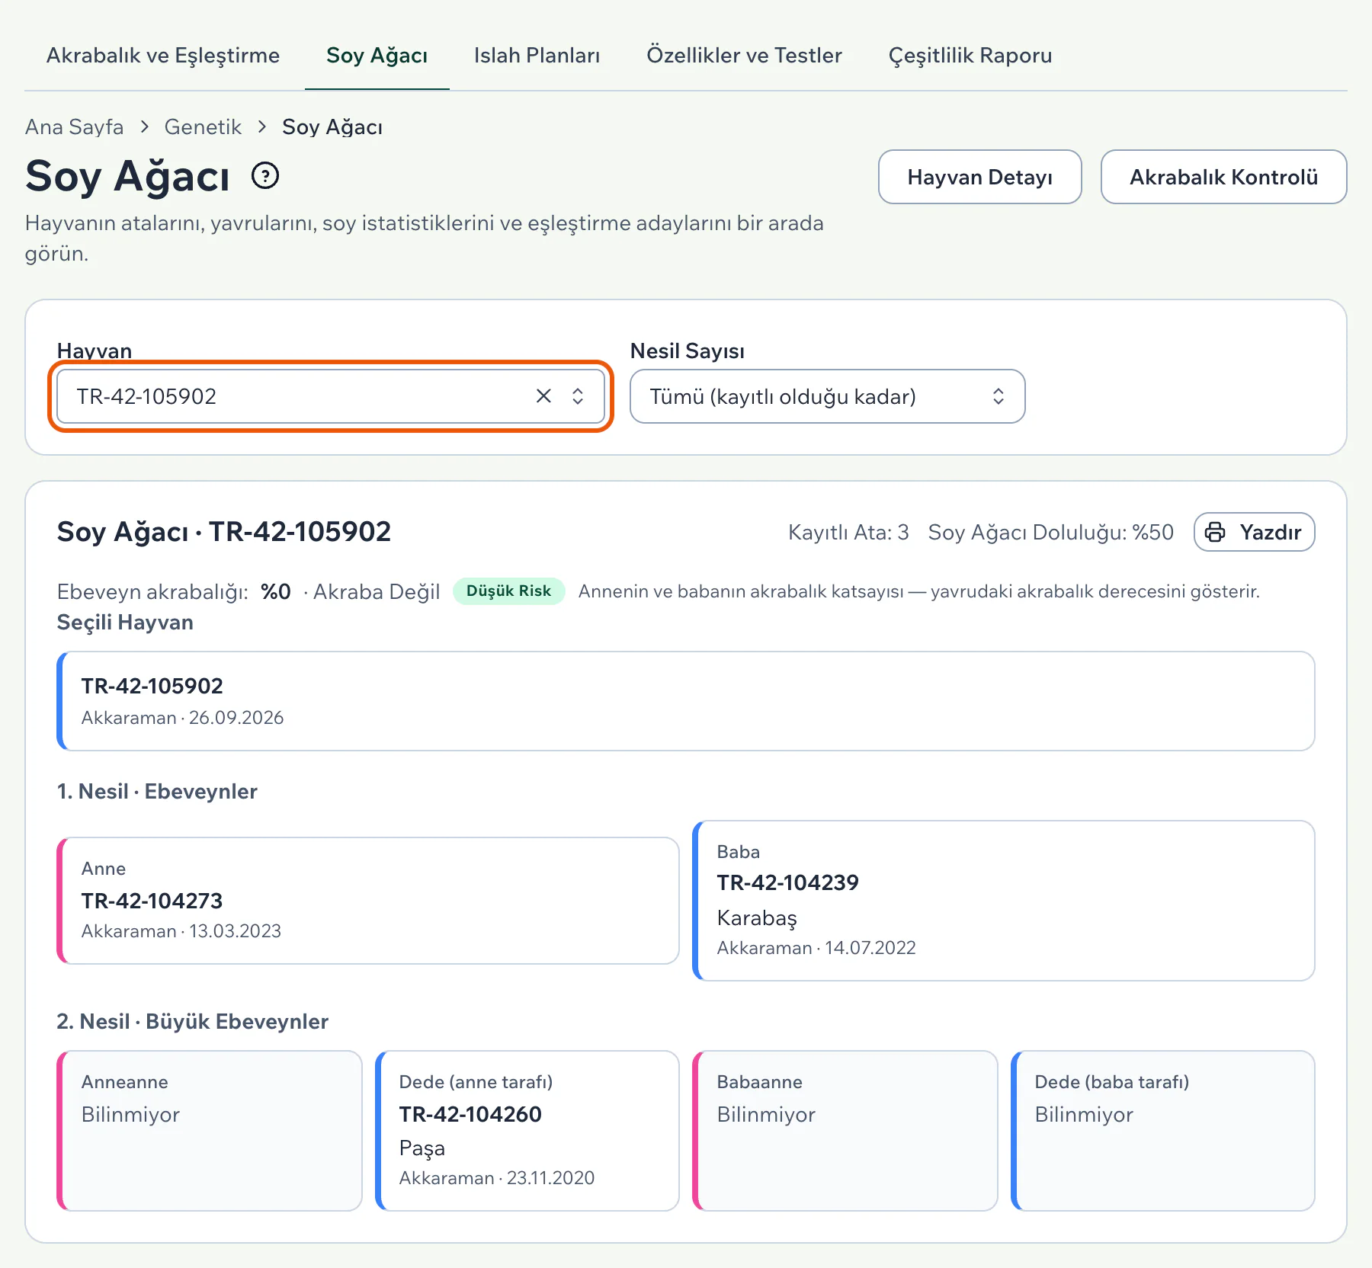This screenshot has width=1372, height=1268.
Task: Click the Anneanne Bilinmiyor card
Action: tap(210, 1131)
